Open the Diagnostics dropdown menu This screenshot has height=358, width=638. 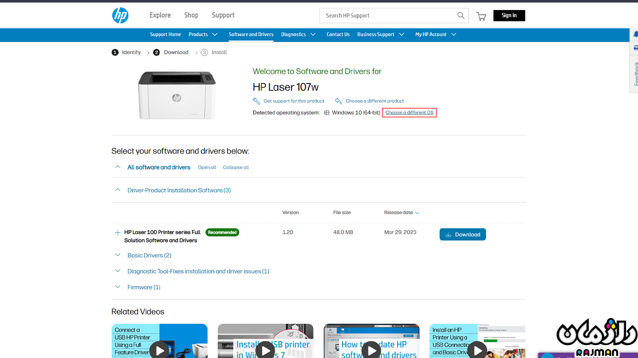(299, 34)
